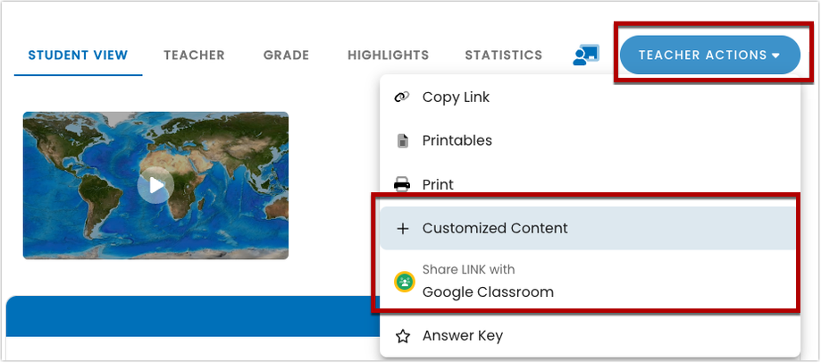
Task: Open the Teacher Actions dropdown
Action: tap(710, 55)
